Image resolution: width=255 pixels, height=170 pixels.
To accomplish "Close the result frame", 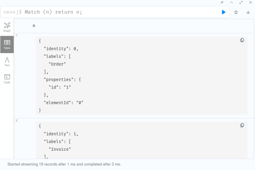I will click(250, 2).
